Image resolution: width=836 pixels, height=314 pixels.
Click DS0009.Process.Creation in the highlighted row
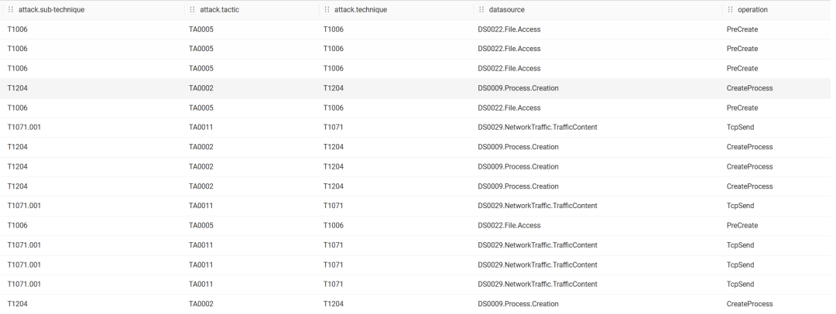pyautogui.click(x=518, y=88)
